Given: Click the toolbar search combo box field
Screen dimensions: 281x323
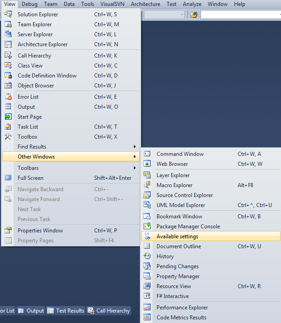Looking at the screenshot, I should click(240, 15).
